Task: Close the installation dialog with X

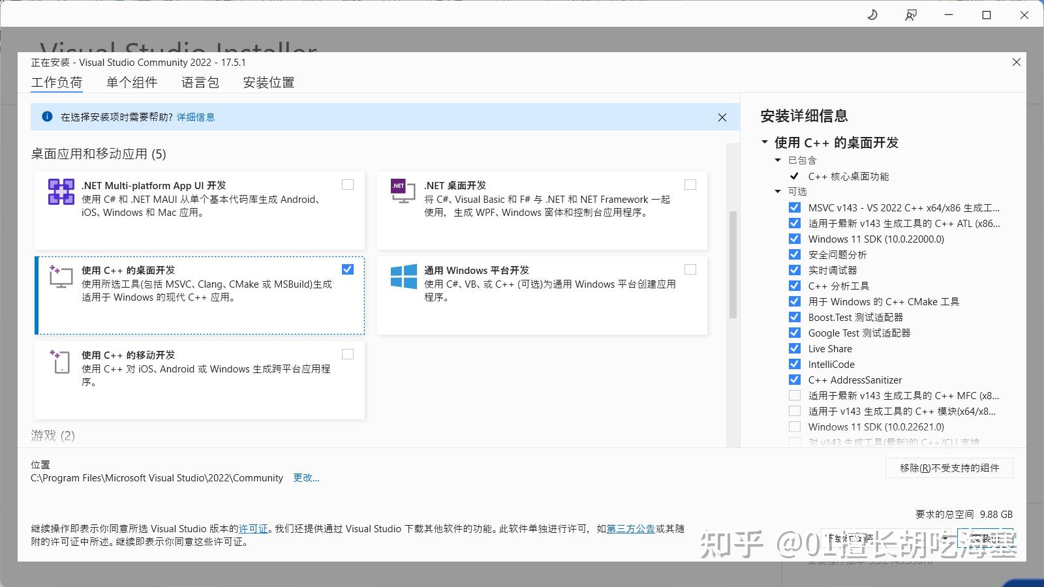Action: click(x=1016, y=62)
